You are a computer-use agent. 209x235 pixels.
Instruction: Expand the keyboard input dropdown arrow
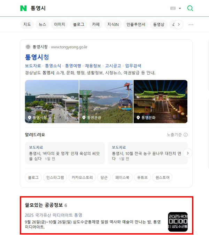tap(180, 8)
